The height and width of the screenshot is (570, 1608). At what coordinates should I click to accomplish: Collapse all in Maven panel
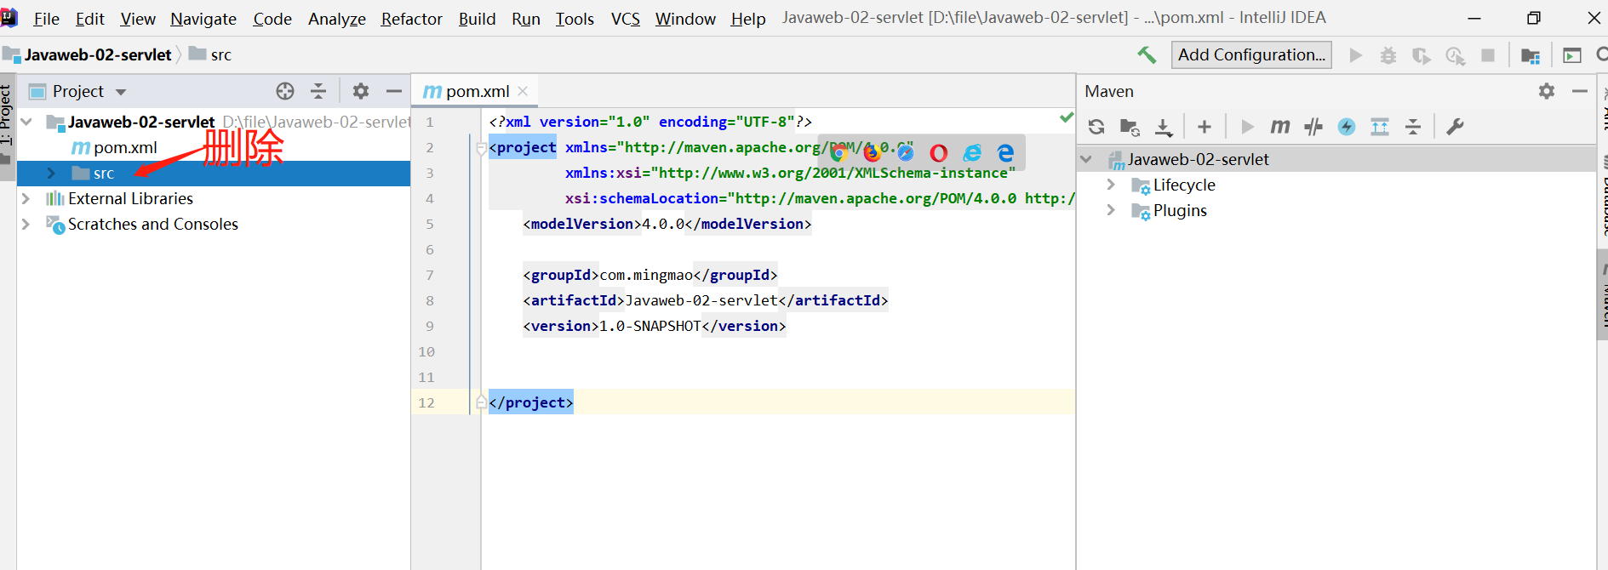pyautogui.click(x=1413, y=127)
